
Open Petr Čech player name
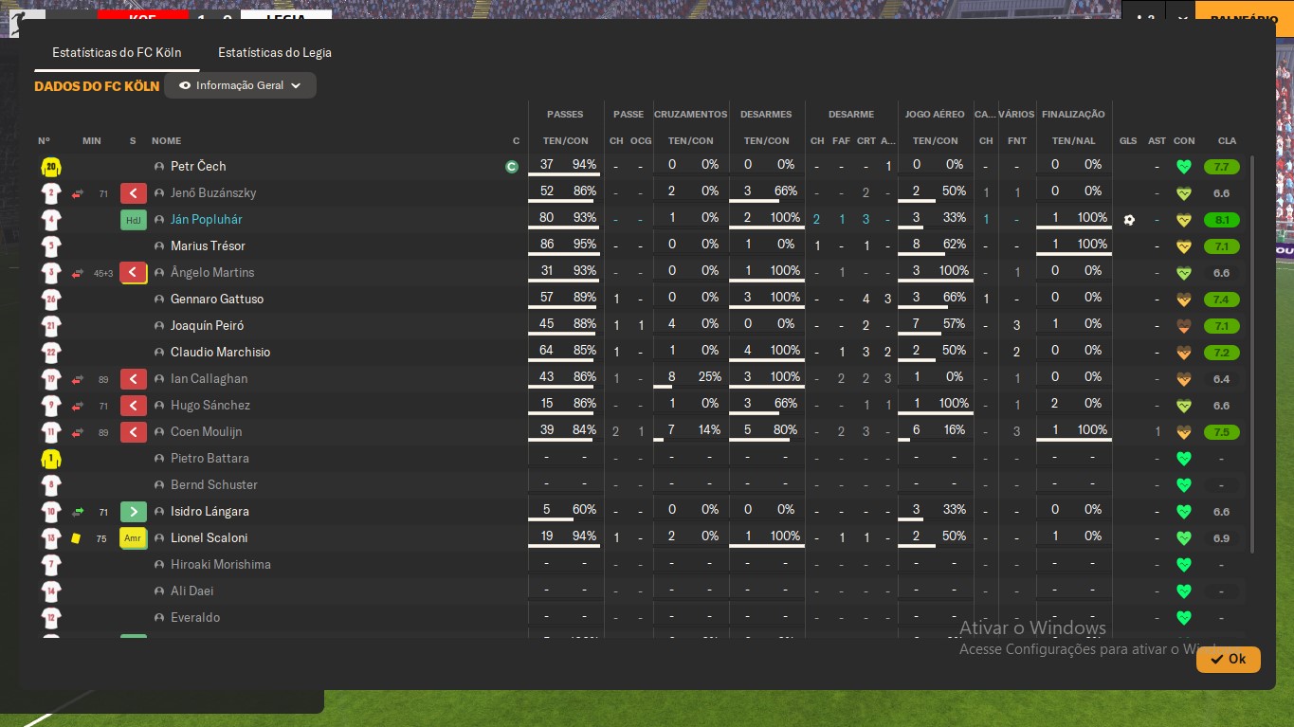(198, 166)
